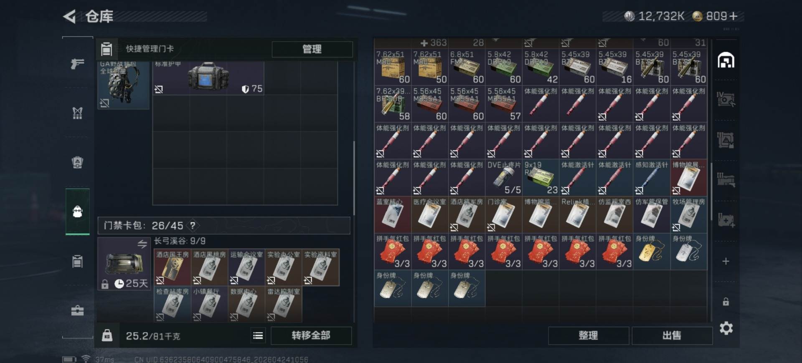Click the 管理 button for keycards
The height and width of the screenshot is (363, 802).
pyautogui.click(x=312, y=49)
